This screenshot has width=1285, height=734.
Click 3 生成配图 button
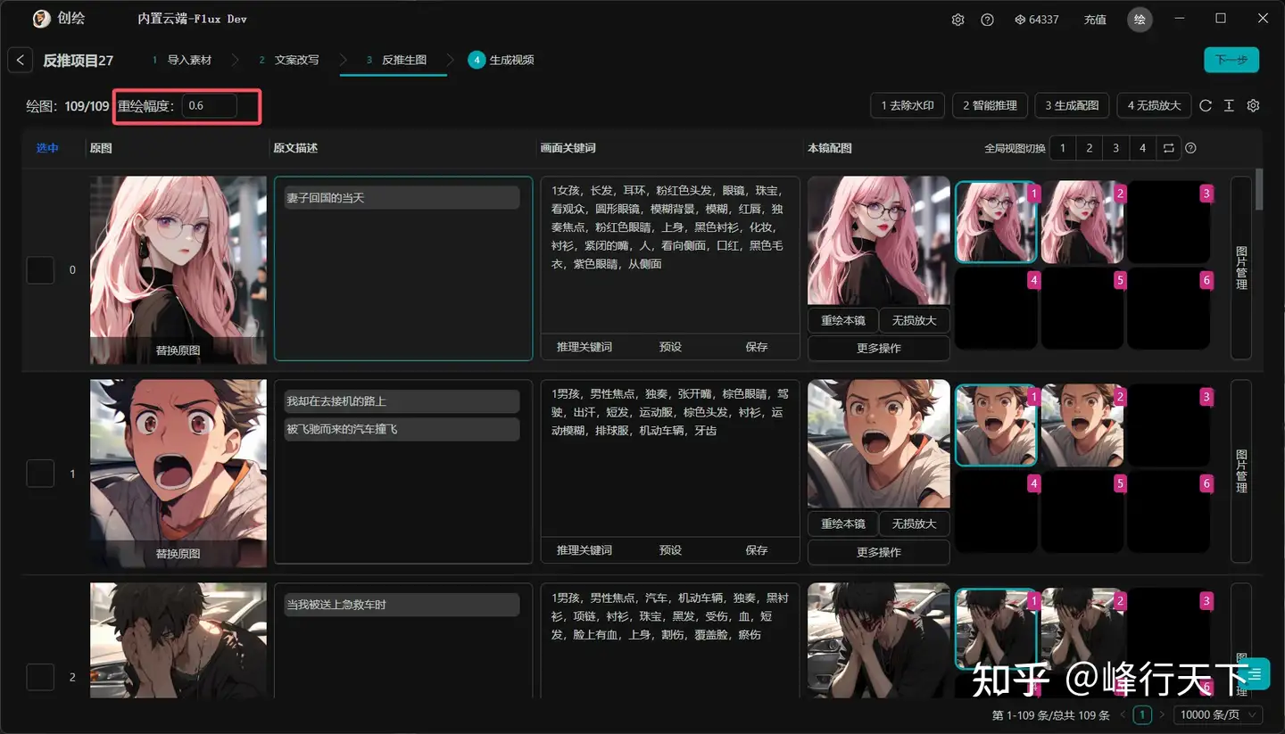[1073, 105]
